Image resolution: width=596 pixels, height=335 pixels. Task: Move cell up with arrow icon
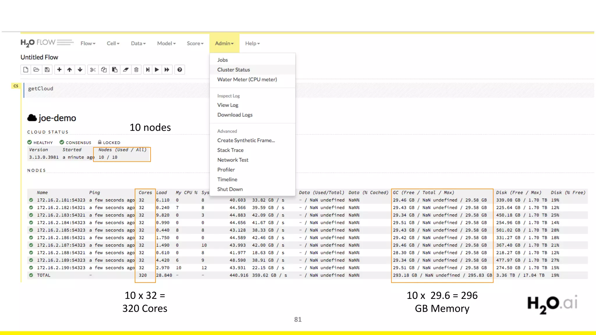pos(70,70)
